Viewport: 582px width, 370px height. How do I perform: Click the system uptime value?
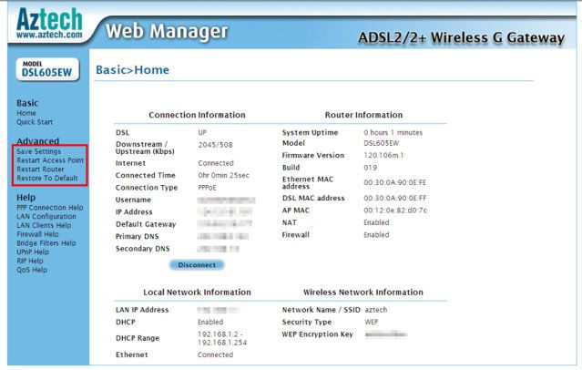(x=393, y=133)
